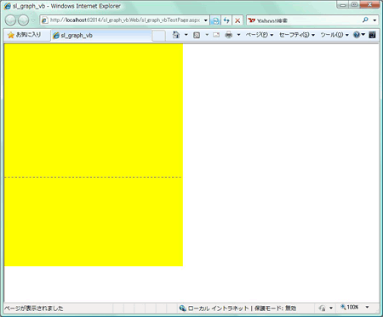Expand the address bar dropdown arrow
This screenshot has width=383, height=317.
tap(205, 20)
